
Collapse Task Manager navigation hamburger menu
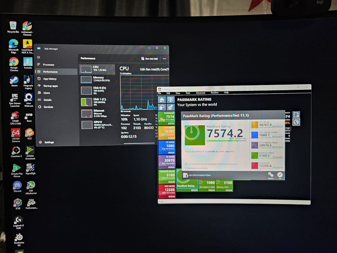click(x=39, y=57)
